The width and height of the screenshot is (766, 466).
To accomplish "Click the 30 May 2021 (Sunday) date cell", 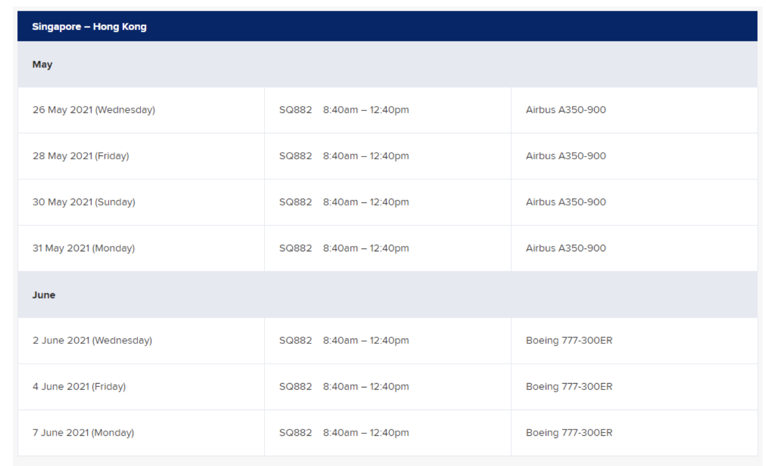I will coord(141,202).
